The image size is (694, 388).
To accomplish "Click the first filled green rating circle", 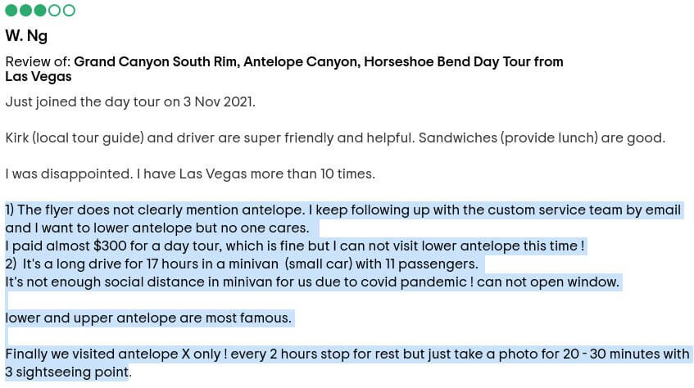I will click(x=11, y=11).
